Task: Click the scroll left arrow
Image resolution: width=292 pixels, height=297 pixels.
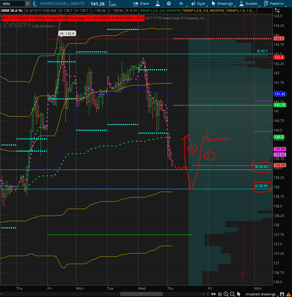Action: (204, 294)
